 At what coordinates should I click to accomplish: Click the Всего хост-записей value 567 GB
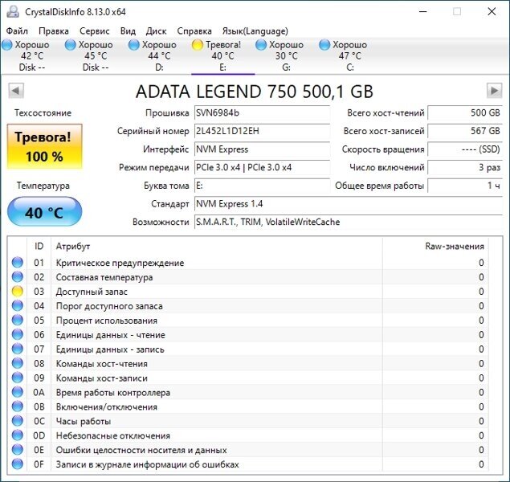click(x=465, y=131)
